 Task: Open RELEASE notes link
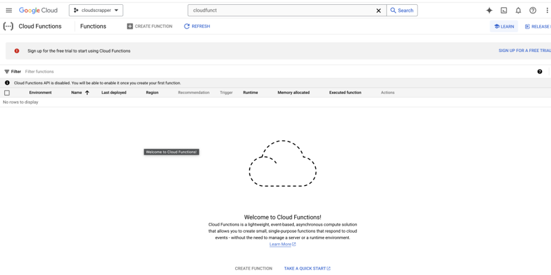[538, 26]
